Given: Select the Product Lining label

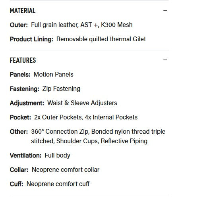Looking at the screenshot, I should coord(31,39).
